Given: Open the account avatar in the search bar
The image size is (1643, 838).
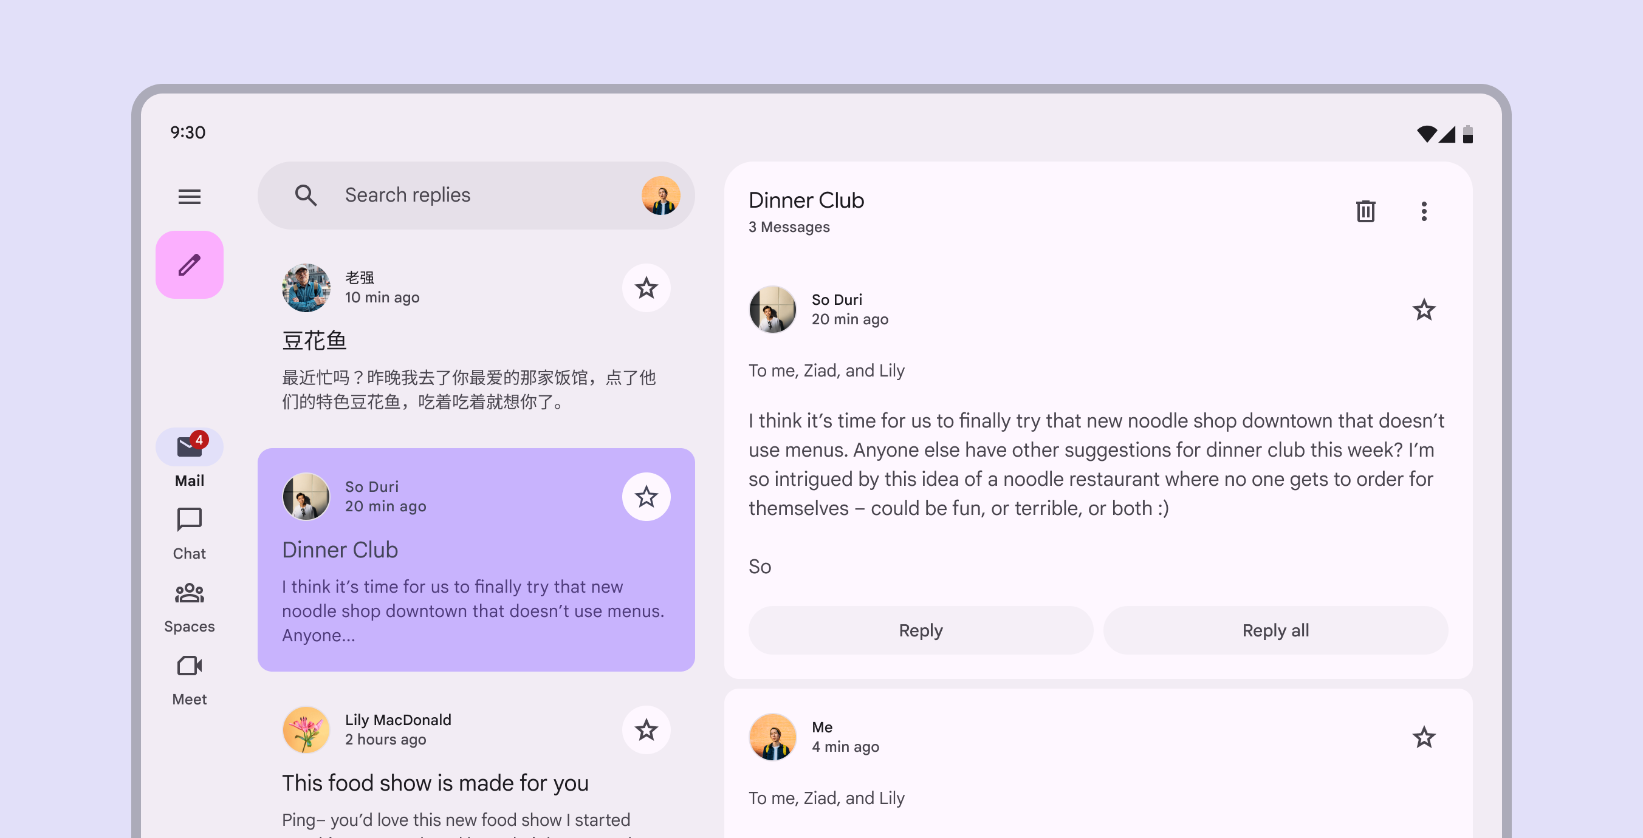Looking at the screenshot, I should click(x=660, y=195).
